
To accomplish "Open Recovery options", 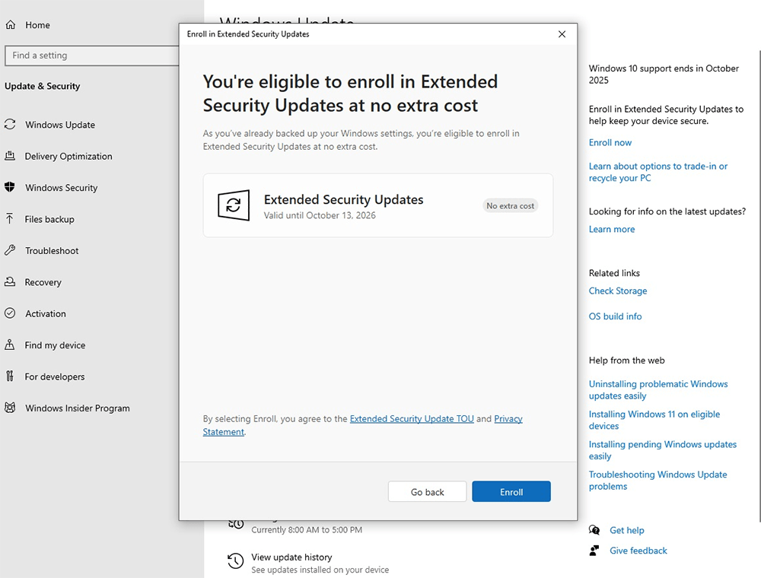I will coord(11,282).
